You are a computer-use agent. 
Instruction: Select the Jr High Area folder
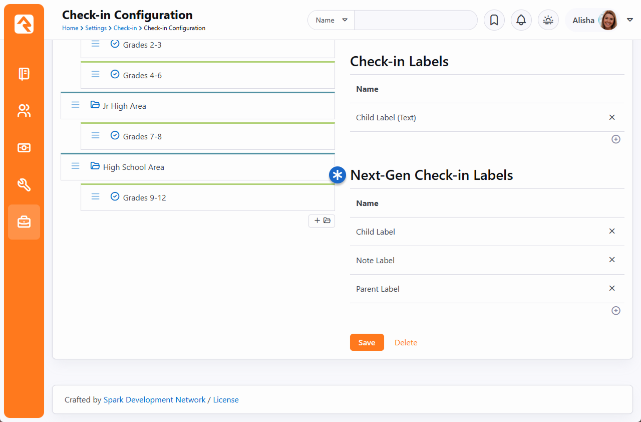click(124, 106)
